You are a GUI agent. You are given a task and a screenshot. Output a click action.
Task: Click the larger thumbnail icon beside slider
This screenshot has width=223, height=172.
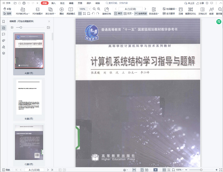(x=48, y=27)
